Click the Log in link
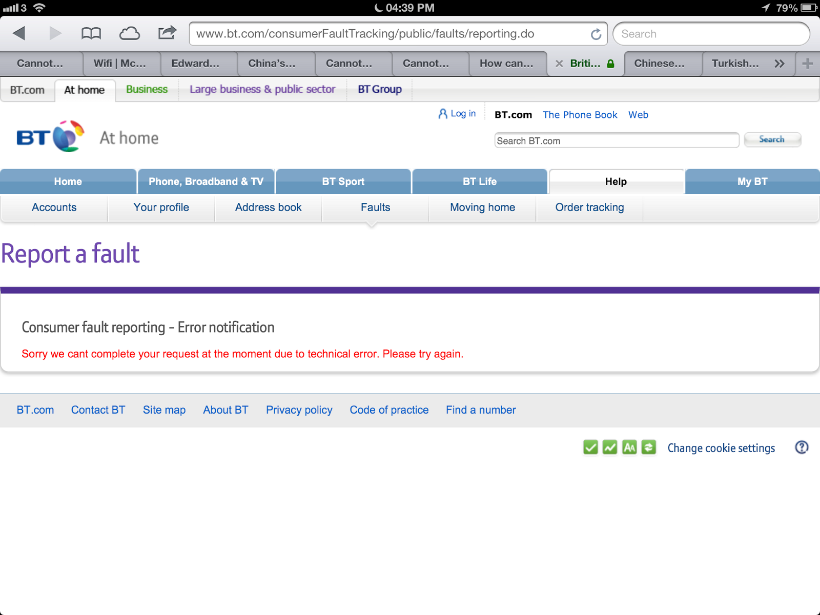Screen dimensions: 820x615 point(457,114)
